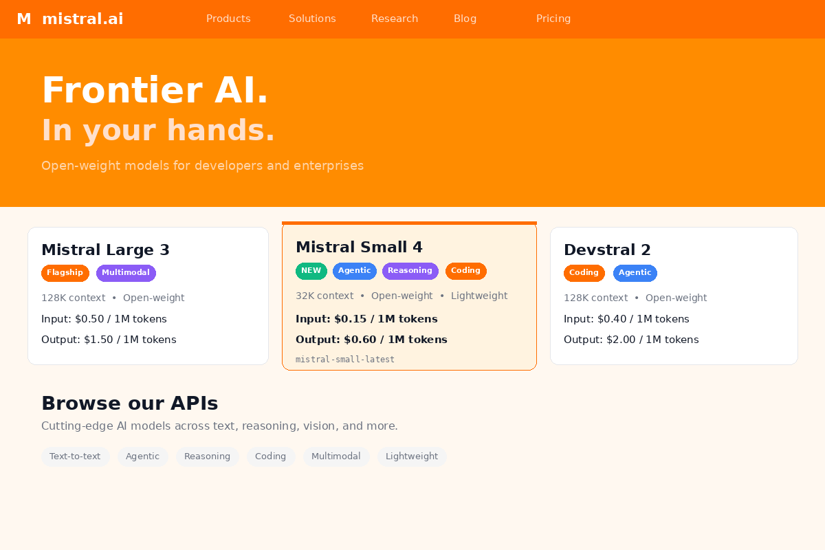825x550 pixels.
Task: Toggle the Reasoning filter chip
Action: [x=207, y=456]
